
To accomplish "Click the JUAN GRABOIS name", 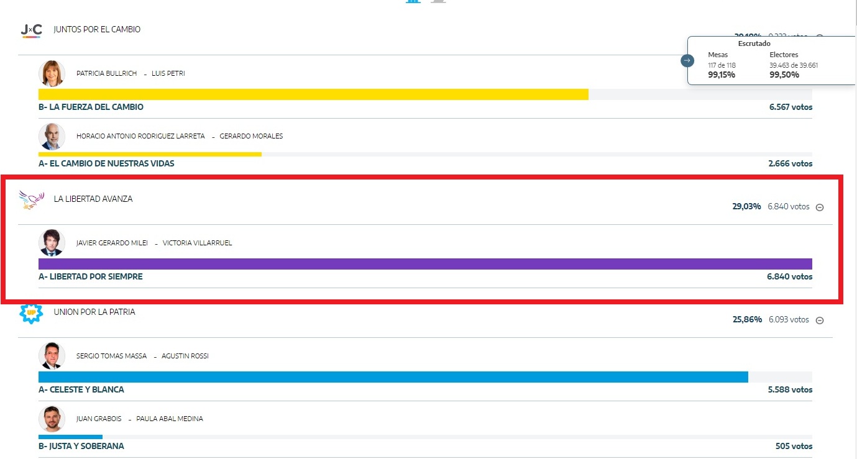I will click(x=99, y=419).
